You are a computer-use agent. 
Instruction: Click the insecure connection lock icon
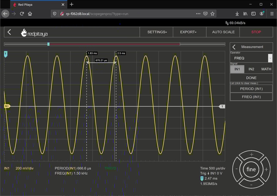point(62,14)
